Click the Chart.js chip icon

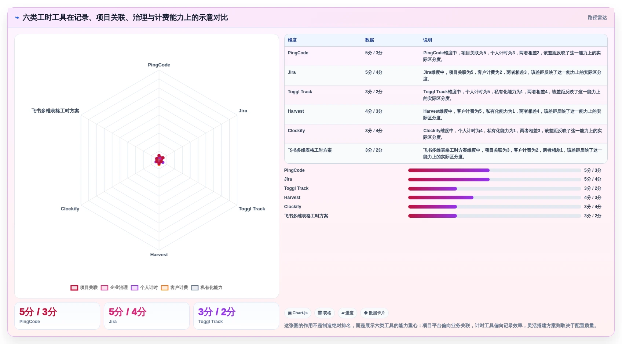tap(290, 313)
